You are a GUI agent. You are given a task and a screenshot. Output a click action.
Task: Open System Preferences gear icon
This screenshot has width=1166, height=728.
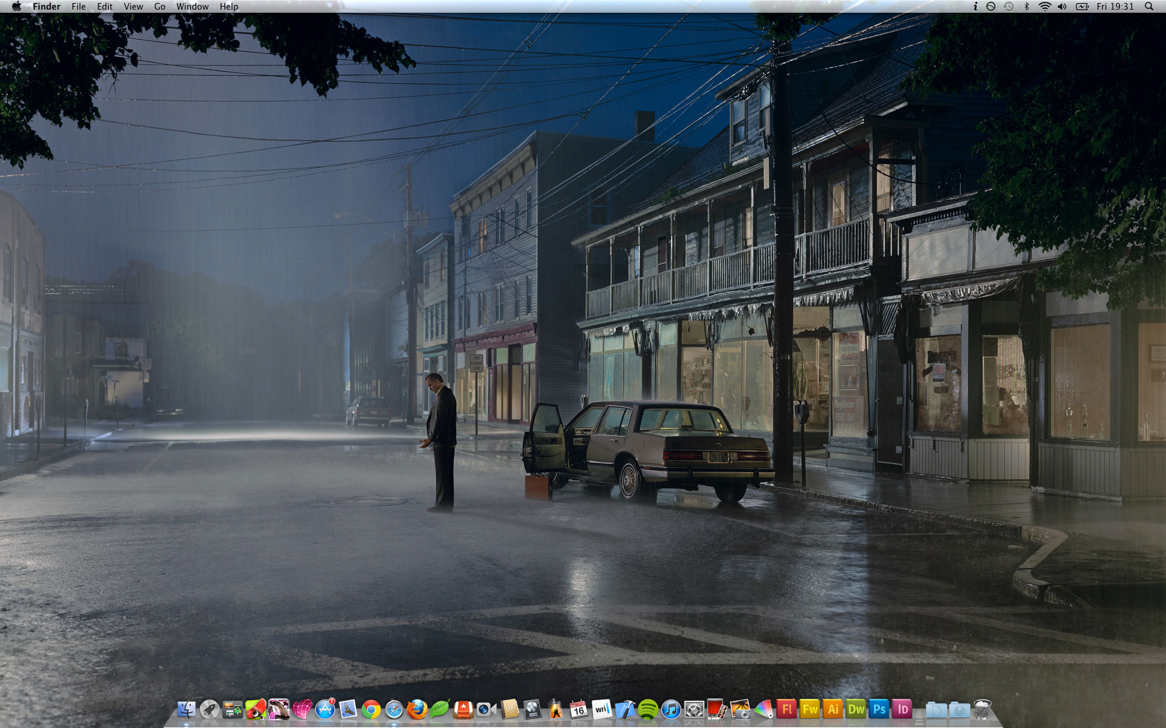(694, 709)
